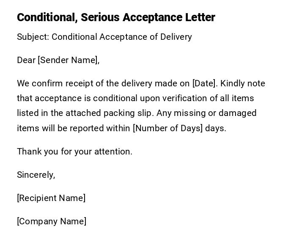296x248 pixels.
Task: Click 'Thank you for your attention.' line
Action: point(74,152)
